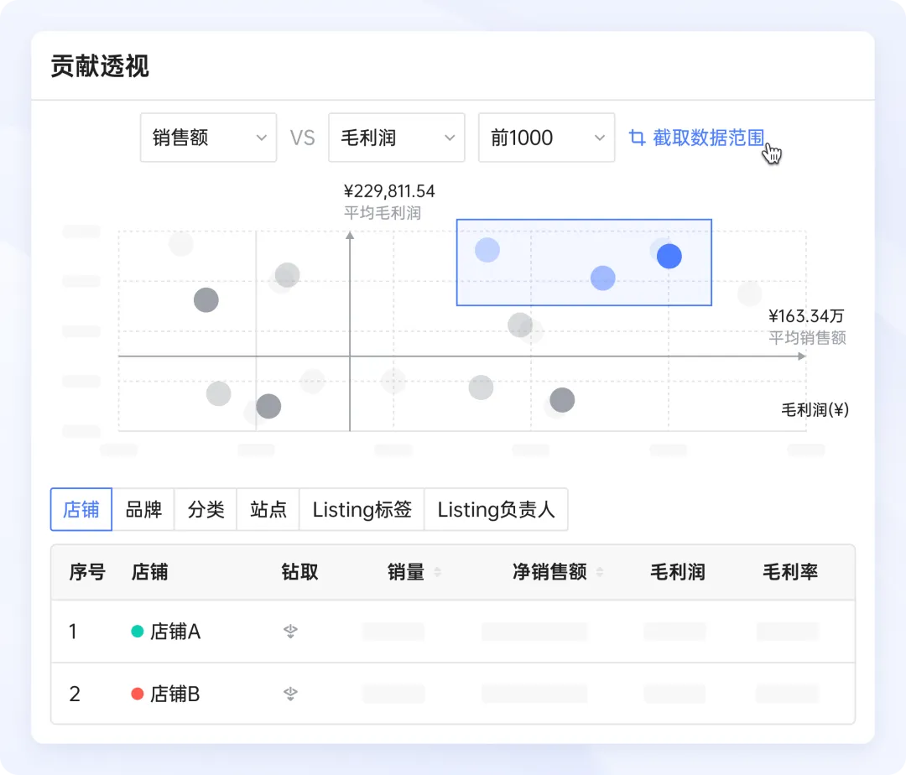The height and width of the screenshot is (775, 906).
Task: Sort by the 销量 column arrows
Action: point(437,572)
